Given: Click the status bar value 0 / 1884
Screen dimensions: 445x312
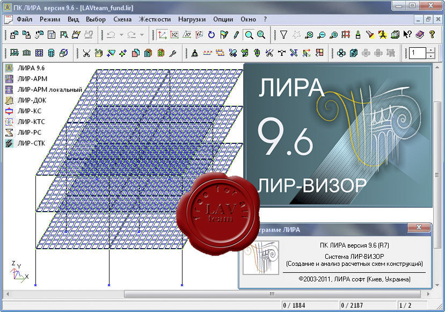Looking at the screenshot, I should 294,306.
